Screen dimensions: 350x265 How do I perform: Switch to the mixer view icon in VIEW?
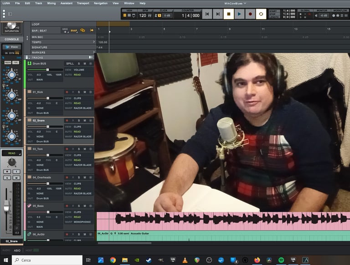(129, 15)
